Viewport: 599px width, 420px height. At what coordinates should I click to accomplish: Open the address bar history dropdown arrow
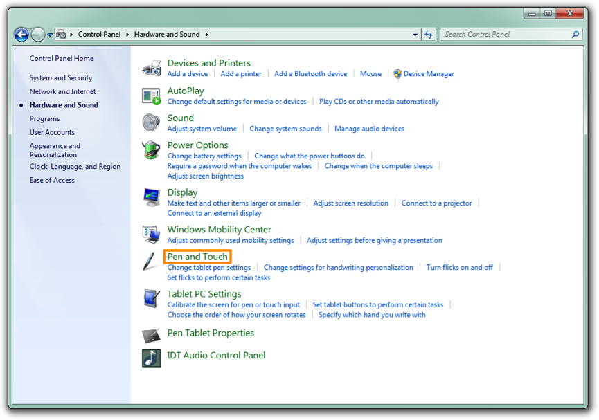(x=416, y=34)
